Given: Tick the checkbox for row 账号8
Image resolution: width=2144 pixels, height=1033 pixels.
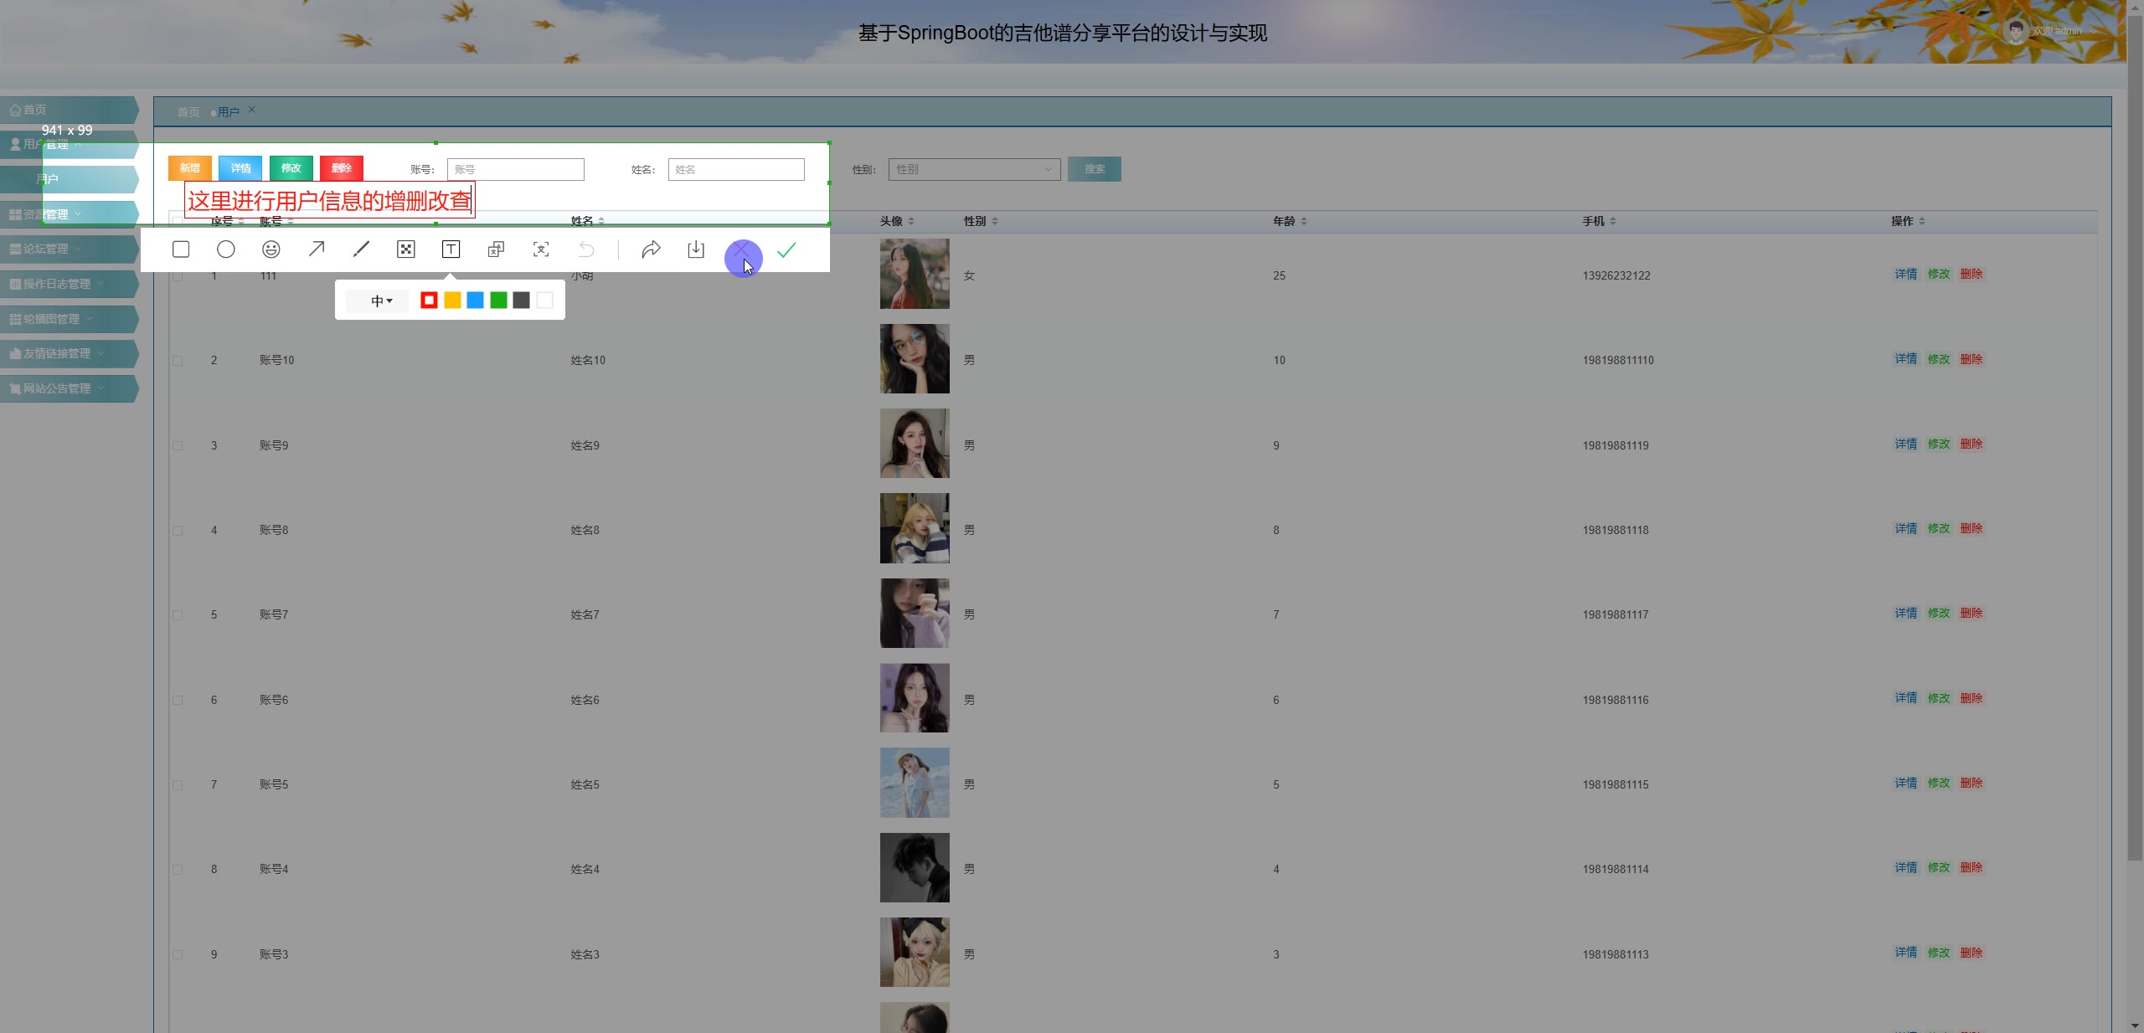Looking at the screenshot, I should pyautogui.click(x=178, y=531).
